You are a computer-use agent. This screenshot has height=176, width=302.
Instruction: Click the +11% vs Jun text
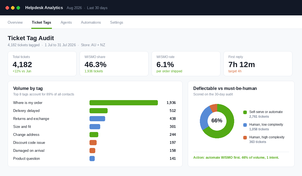coord(22,71)
